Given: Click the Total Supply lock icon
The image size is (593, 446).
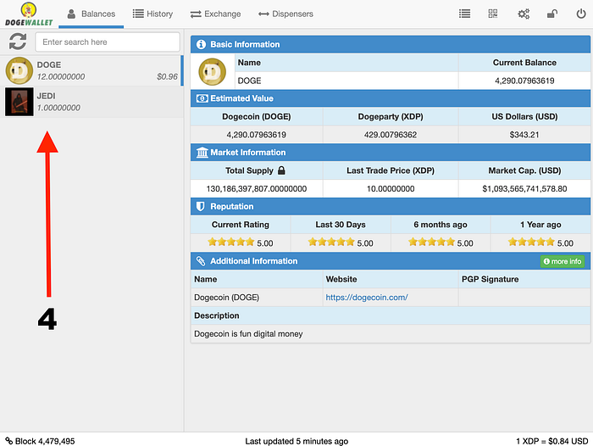Looking at the screenshot, I should [281, 170].
